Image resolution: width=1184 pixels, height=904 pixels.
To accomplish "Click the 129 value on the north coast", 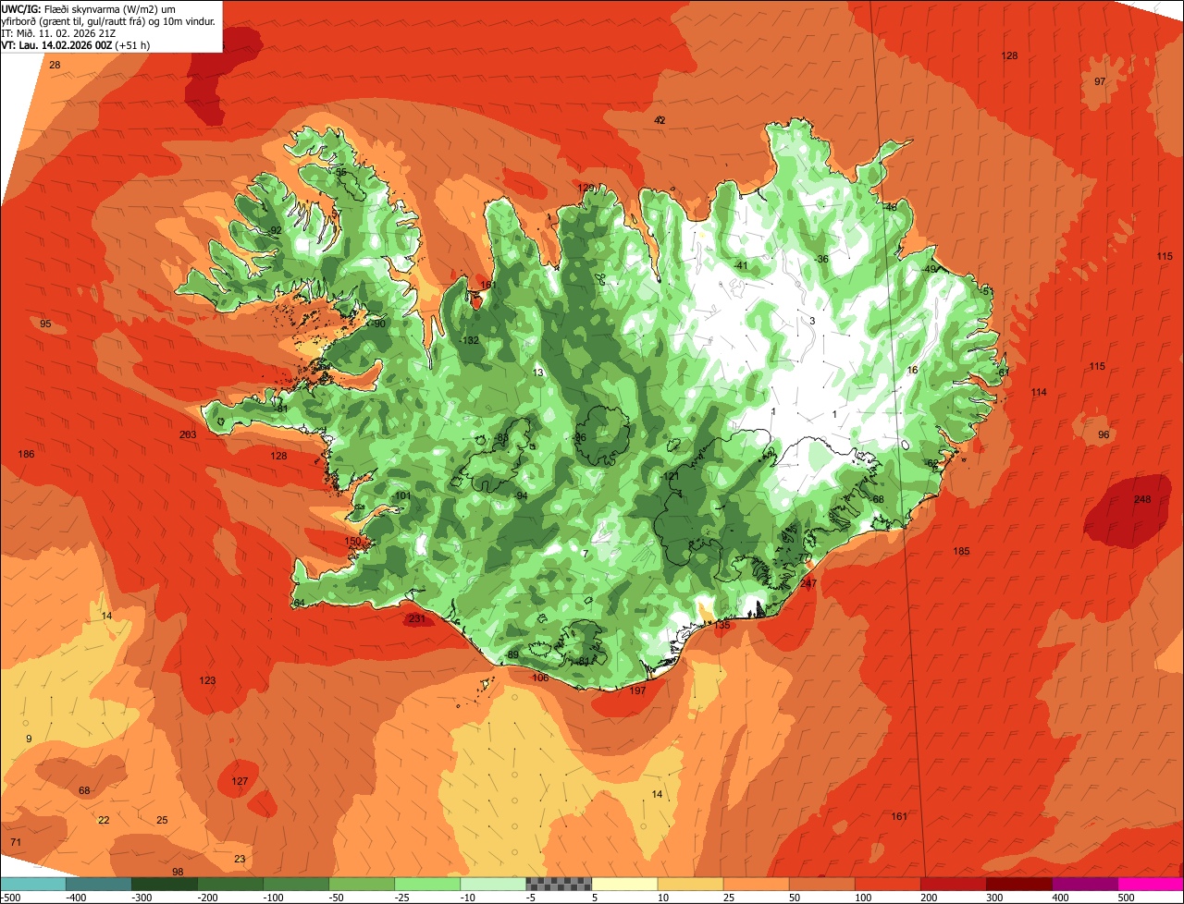I will (586, 188).
